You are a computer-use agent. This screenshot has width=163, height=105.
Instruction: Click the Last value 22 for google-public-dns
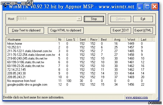click(x=142, y=85)
